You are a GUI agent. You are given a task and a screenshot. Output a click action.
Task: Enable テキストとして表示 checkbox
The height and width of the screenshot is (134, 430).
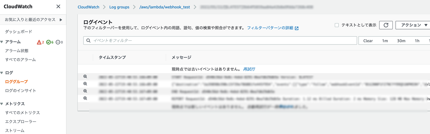coord(336,25)
